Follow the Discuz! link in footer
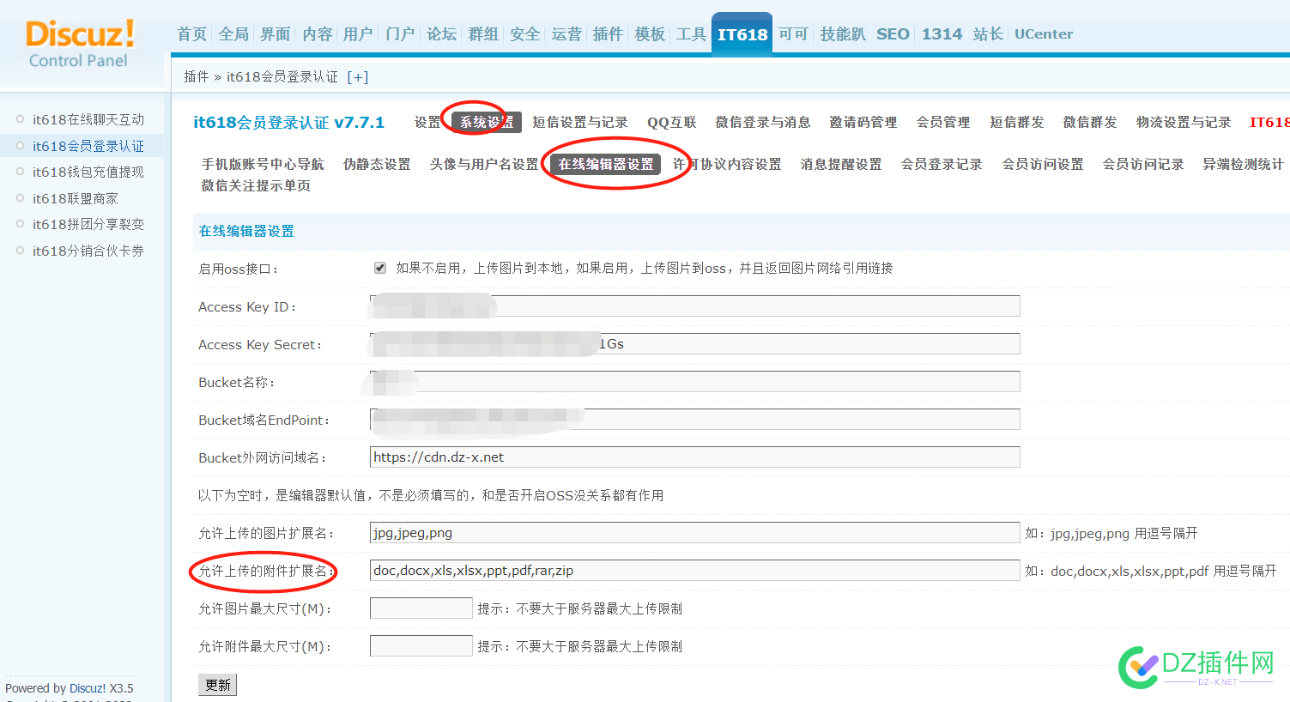 (x=88, y=688)
